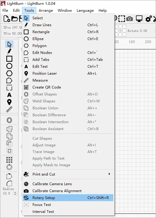Click the monitor preview icon in top toolbar
The image size is (156, 218).
(139, 19)
